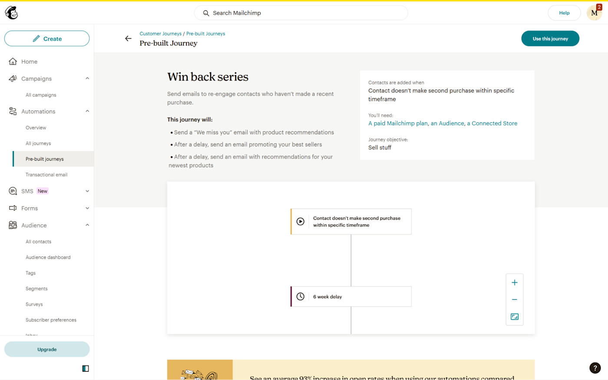
Task: Click 'an Audience' link
Action: coord(447,123)
